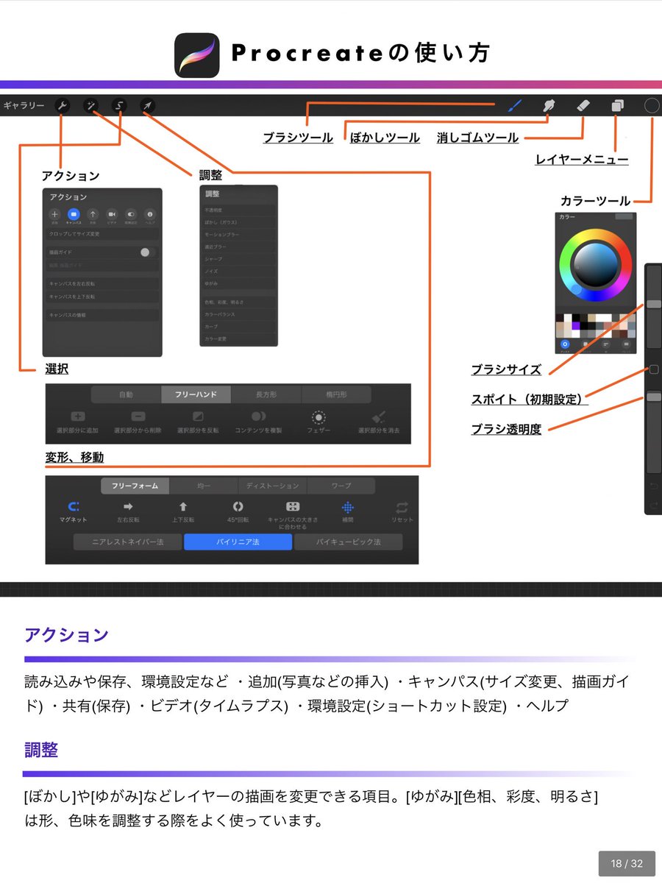
Task: Tap the フェザー feather icon
Action: [318, 416]
